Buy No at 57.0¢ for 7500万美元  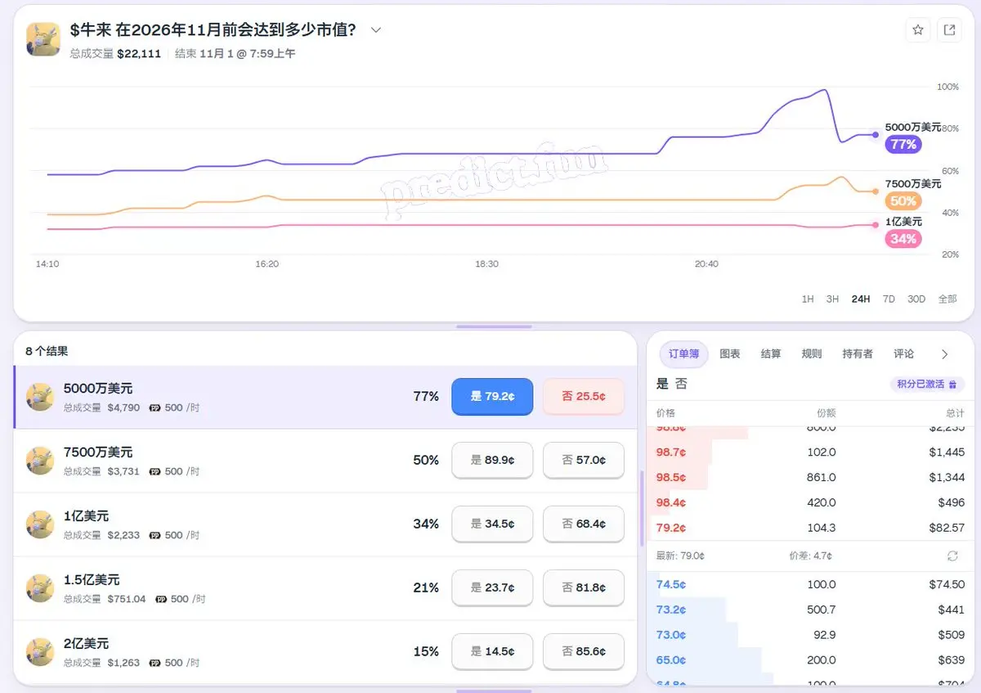point(584,461)
